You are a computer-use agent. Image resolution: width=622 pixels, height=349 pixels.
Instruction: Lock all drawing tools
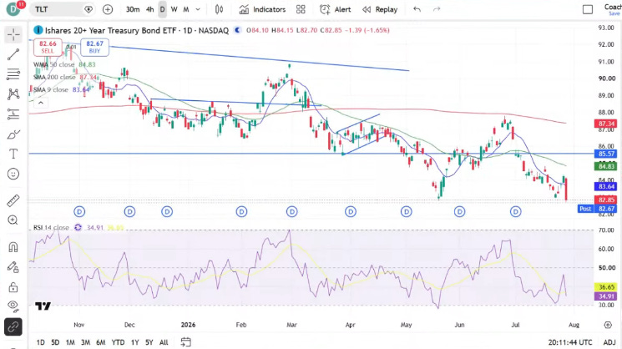[x=13, y=286]
